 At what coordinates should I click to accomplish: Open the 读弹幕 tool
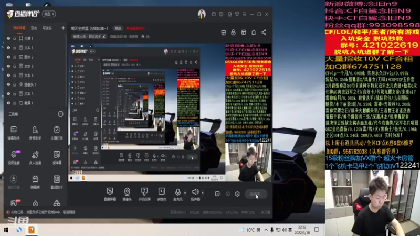[x=57, y=157]
